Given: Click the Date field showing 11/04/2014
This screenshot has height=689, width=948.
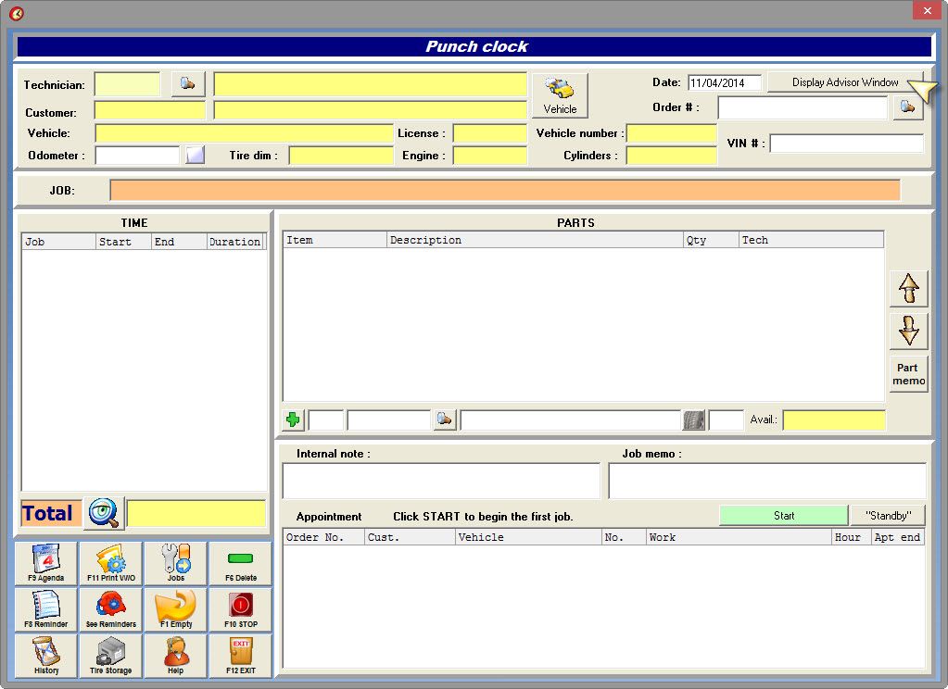Looking at the screenshot, I should pyautogui.click(x=725, y=82).
